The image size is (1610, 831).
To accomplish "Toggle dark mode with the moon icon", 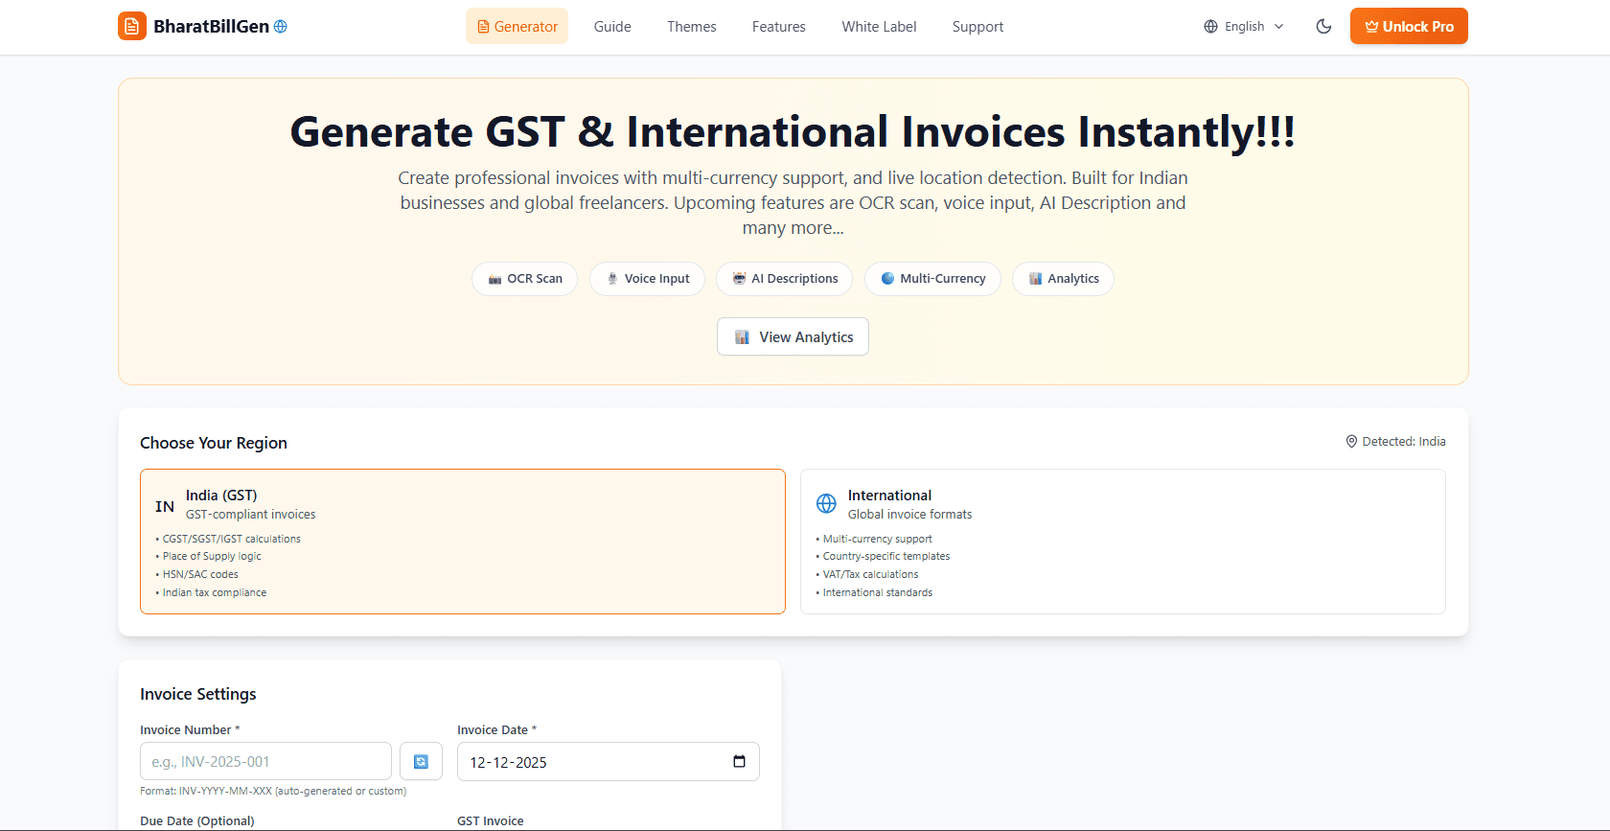I will tap(1323, 27).
